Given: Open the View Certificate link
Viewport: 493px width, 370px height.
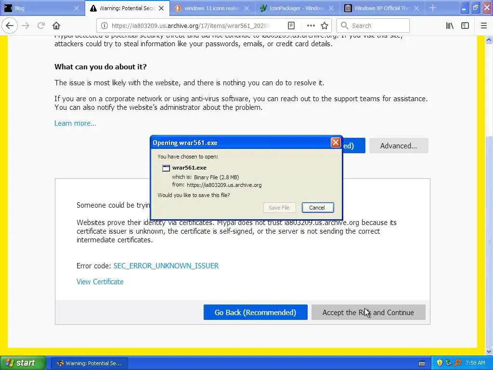Looking at the screenshot, I should [x=100, y=281].
